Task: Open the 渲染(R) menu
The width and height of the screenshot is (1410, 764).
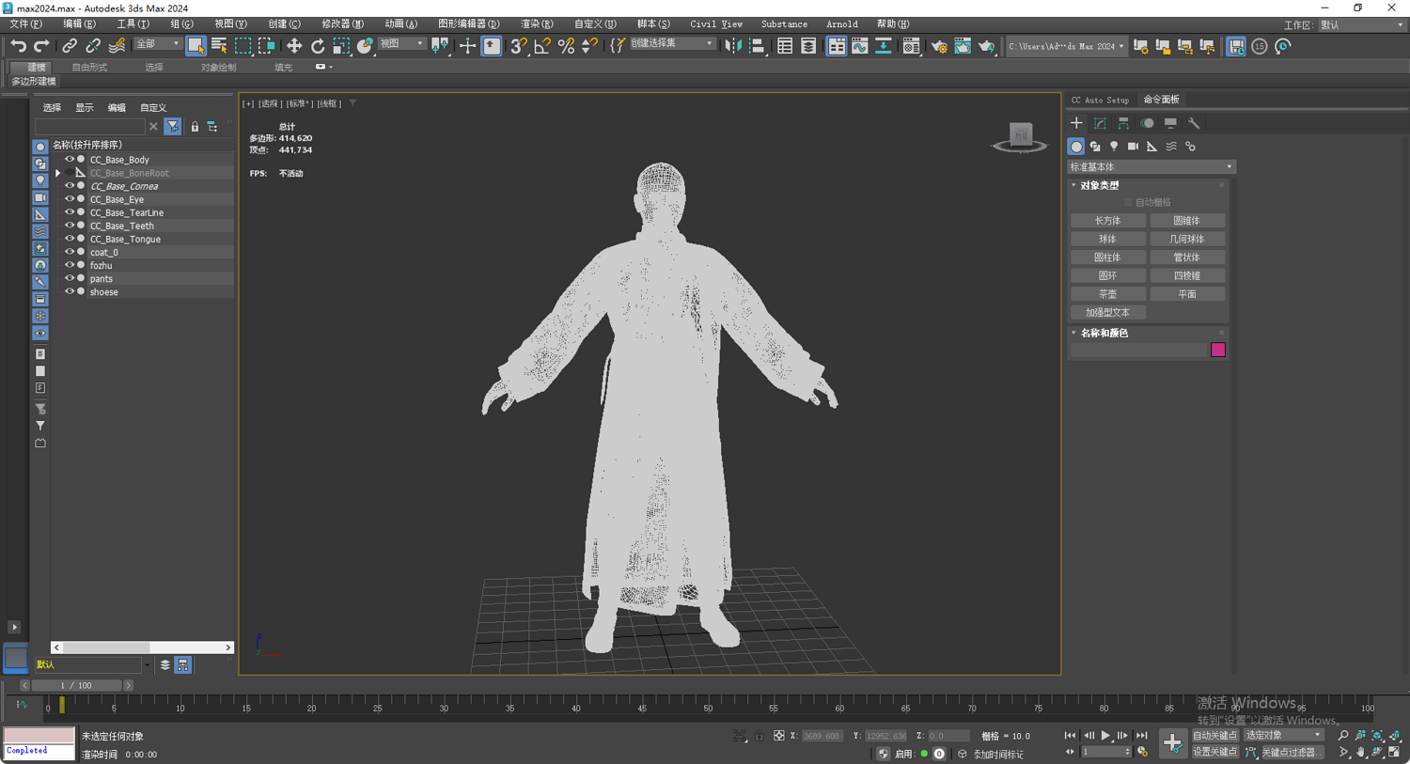Action: click(537, 23)
